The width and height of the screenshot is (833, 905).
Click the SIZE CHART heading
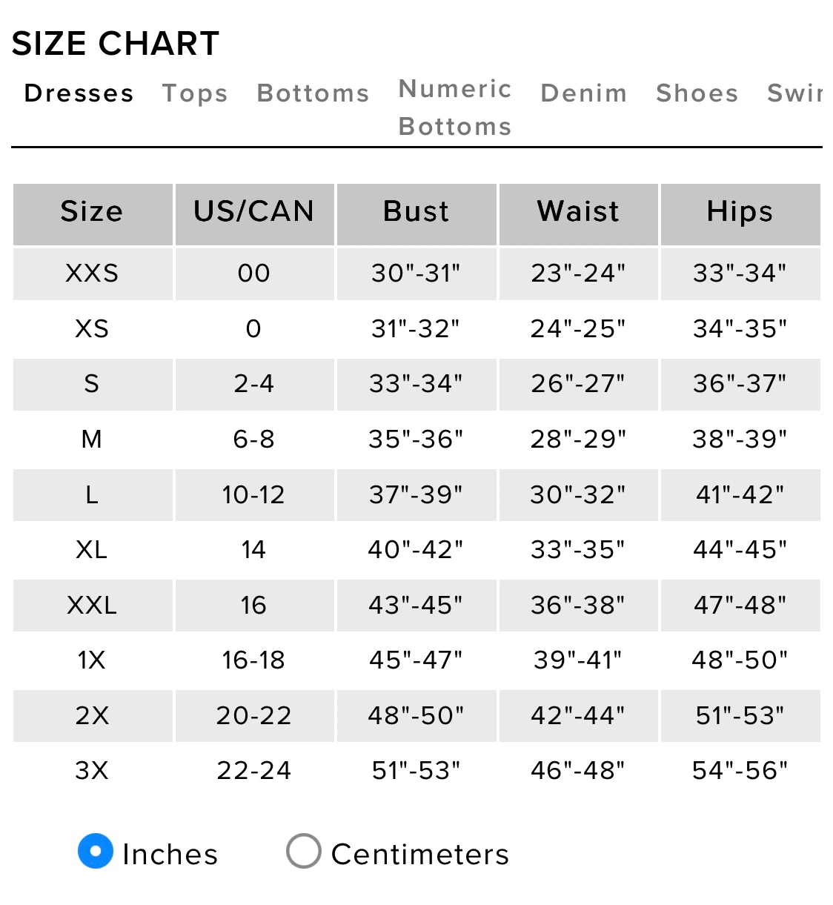(x=116, y=44)
